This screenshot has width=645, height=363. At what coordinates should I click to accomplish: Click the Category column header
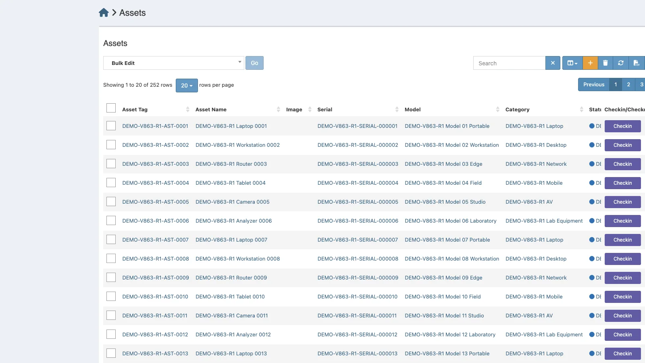point(517,109)
